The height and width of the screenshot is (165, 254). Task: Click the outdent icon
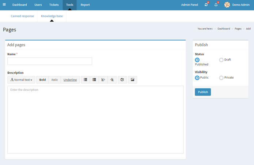click(103, 80)
